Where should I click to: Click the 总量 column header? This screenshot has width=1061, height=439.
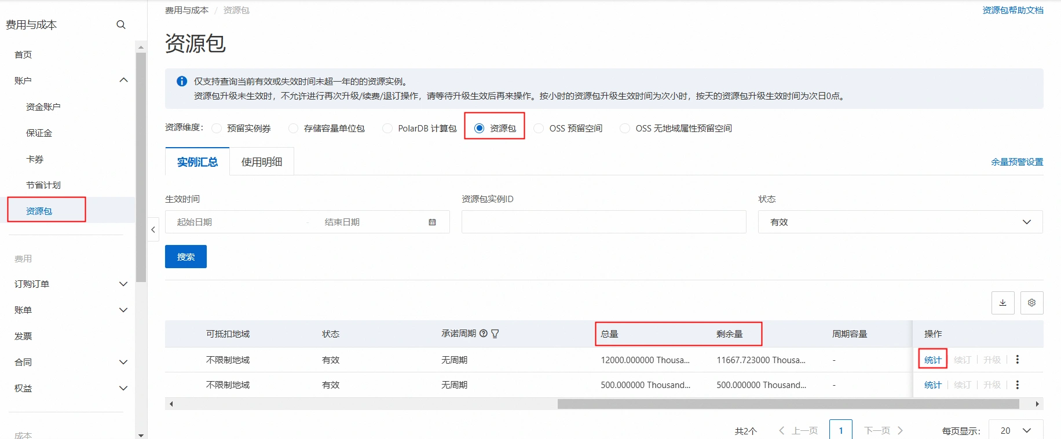point(609,334)
